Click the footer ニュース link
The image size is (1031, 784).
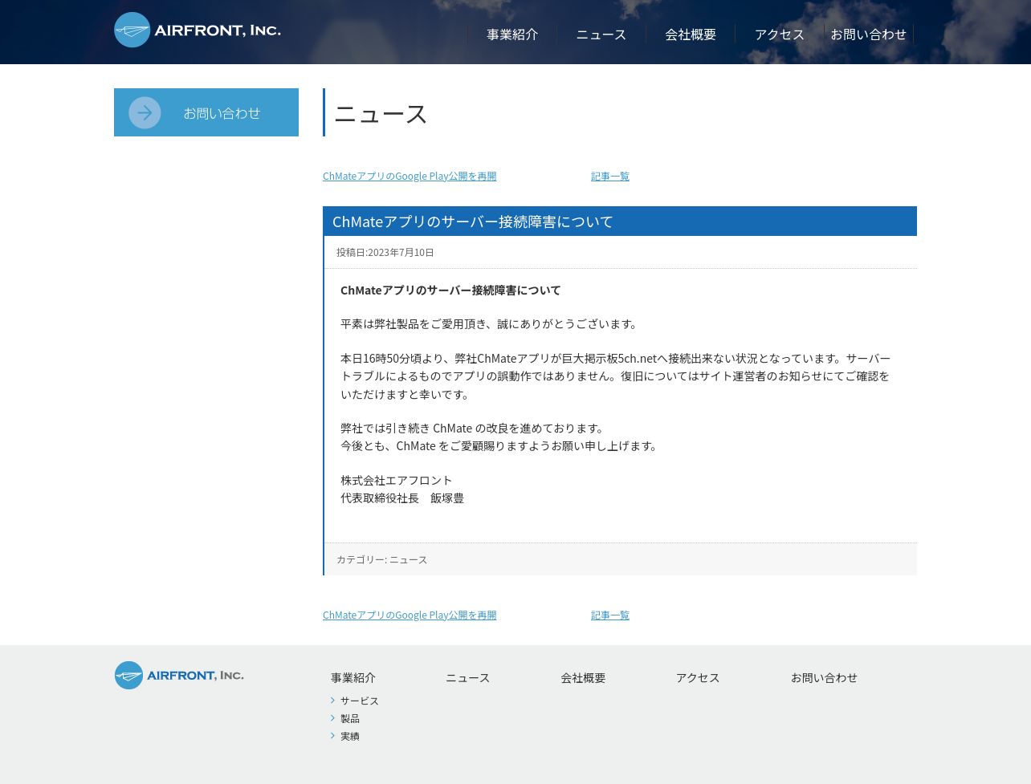[x=468, y=677]
